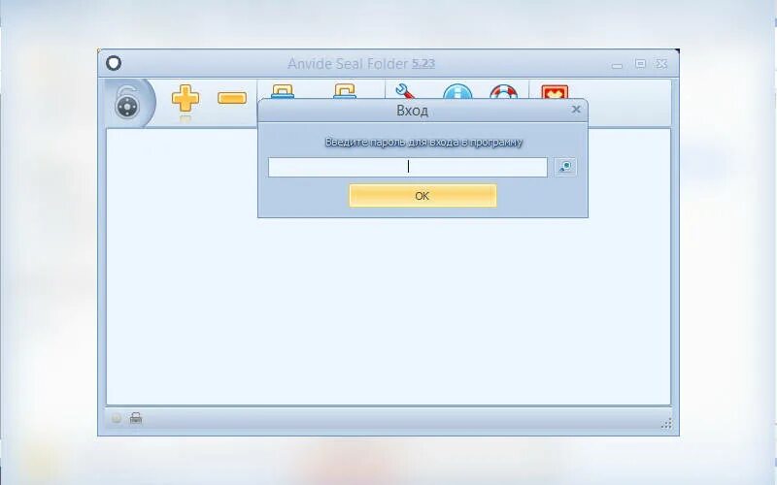
Task: Open the blue information icon
Action: (457, 92)
